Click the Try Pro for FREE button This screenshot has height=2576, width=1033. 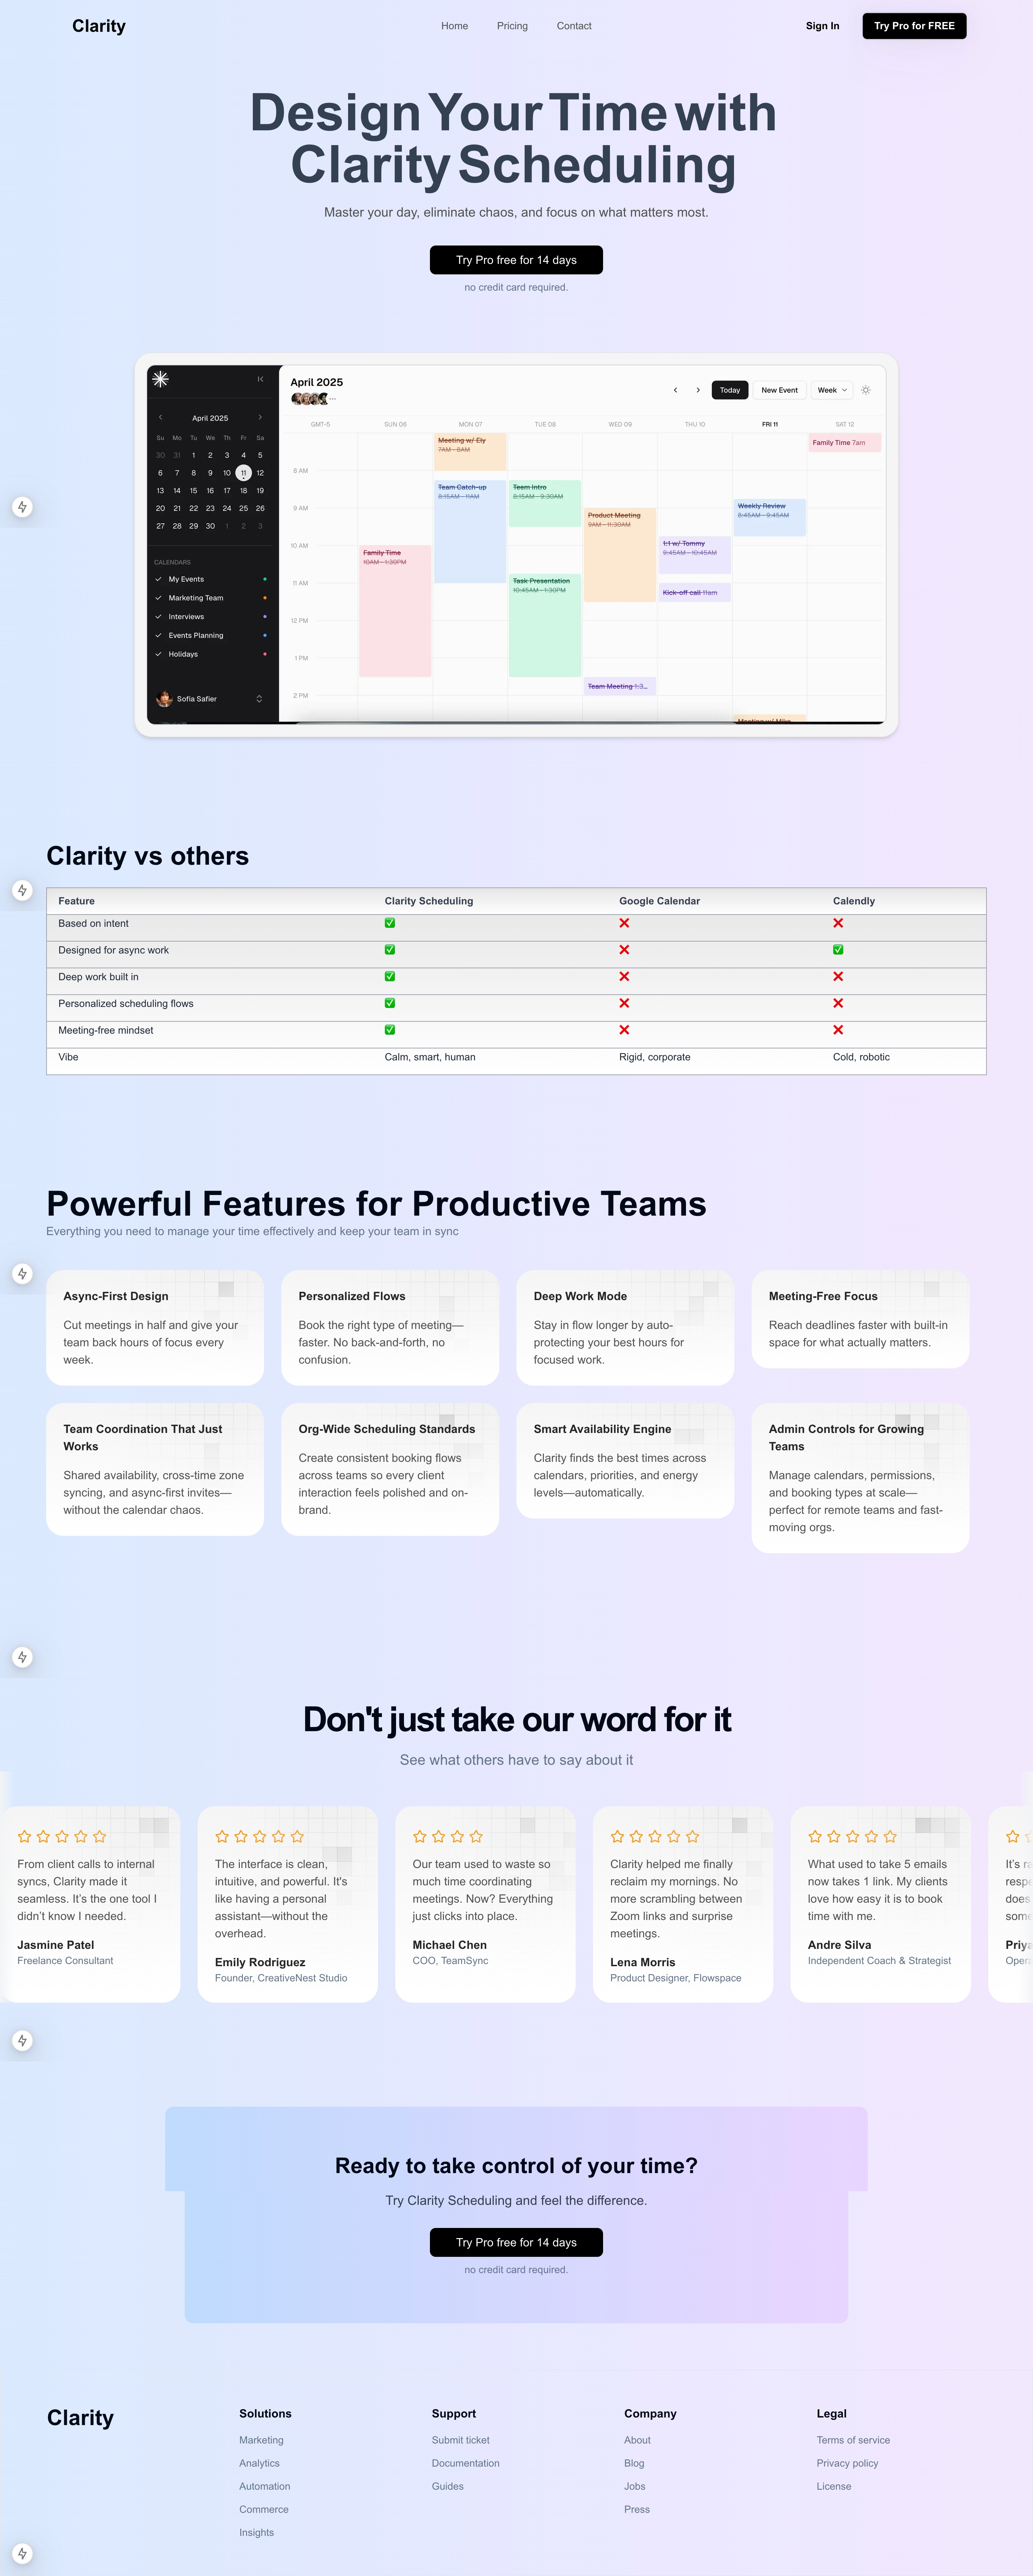click(x=914, y=26)
